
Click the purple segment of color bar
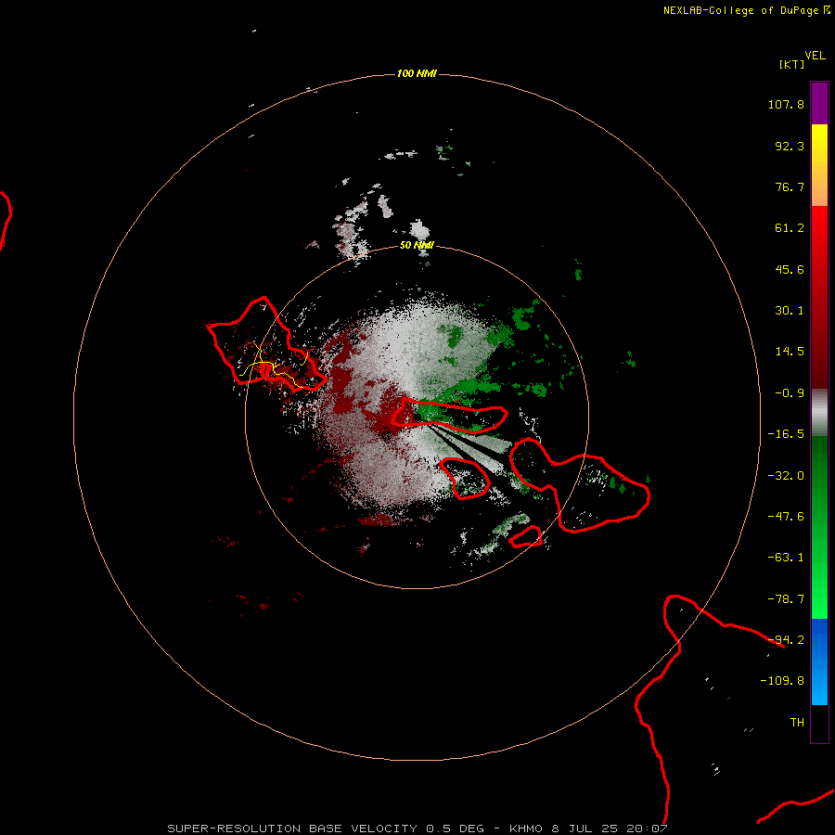(819, 103)
